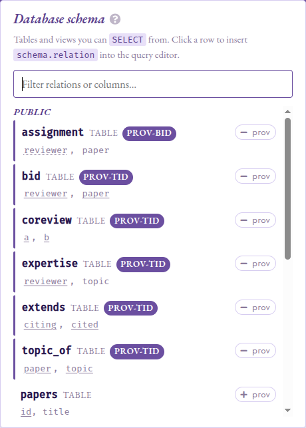Disable prov on extends table
This screenshot has height=428, width=306.
click(255, 308)
